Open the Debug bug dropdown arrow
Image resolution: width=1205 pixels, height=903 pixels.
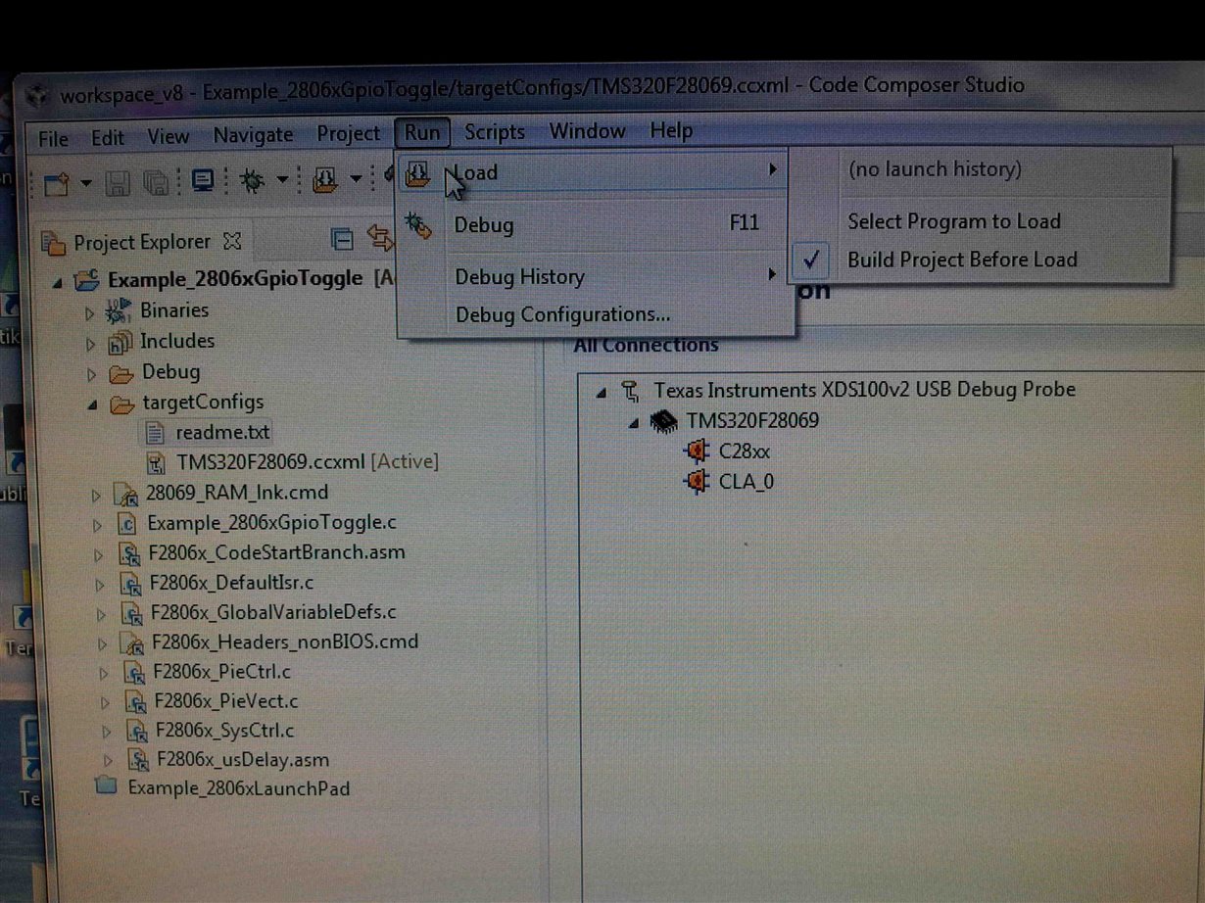(x=282, y=179)
